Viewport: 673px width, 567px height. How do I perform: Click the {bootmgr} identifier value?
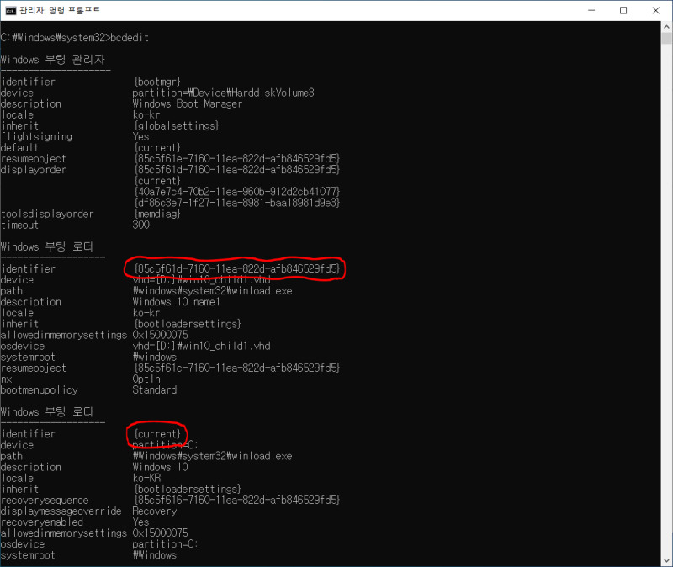click(x=157, y=81)
